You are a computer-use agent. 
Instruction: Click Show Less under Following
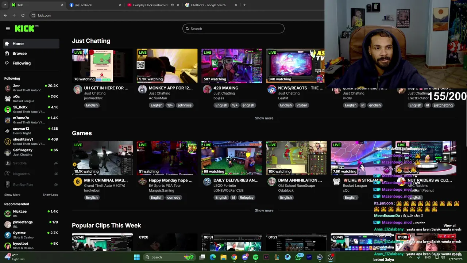(50, 195)
